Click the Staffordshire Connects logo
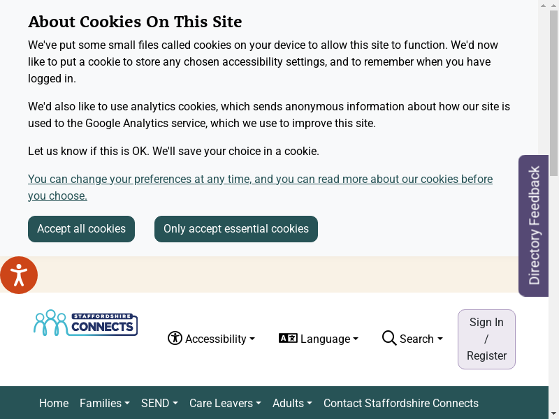Image resolution: width=559 pixels, height=419 pixels. [85, 323]
